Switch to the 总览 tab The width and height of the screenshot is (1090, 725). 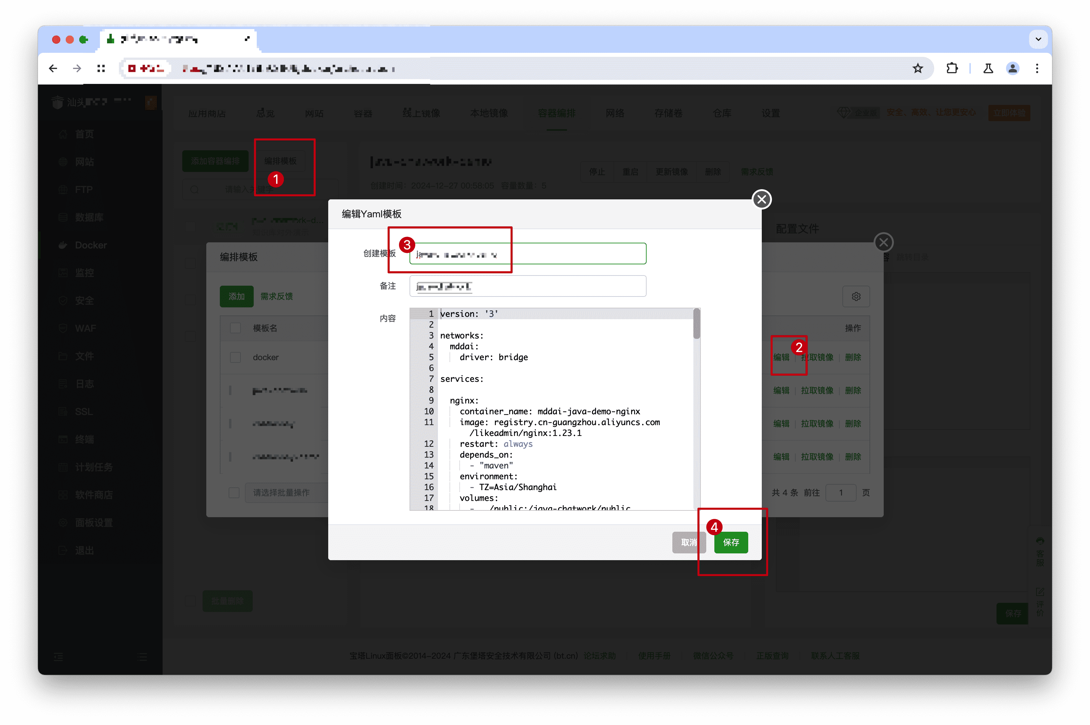pyautogui.click(x=266, y=113)
